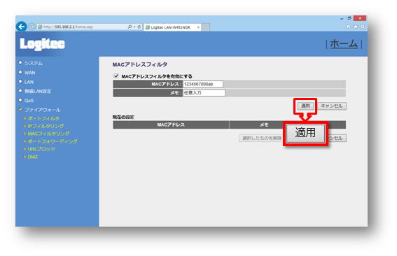This screenshot has width=397, height=256.
Task: Click the browser forward arrow button
Action: (x=32, y=27)
